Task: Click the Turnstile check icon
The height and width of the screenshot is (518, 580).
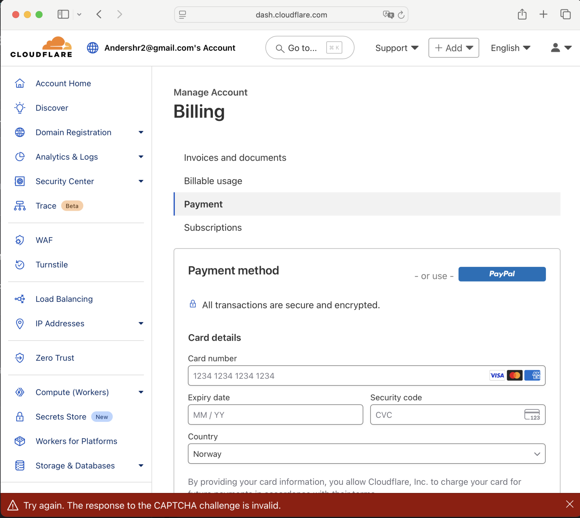Action: [20, 265]
